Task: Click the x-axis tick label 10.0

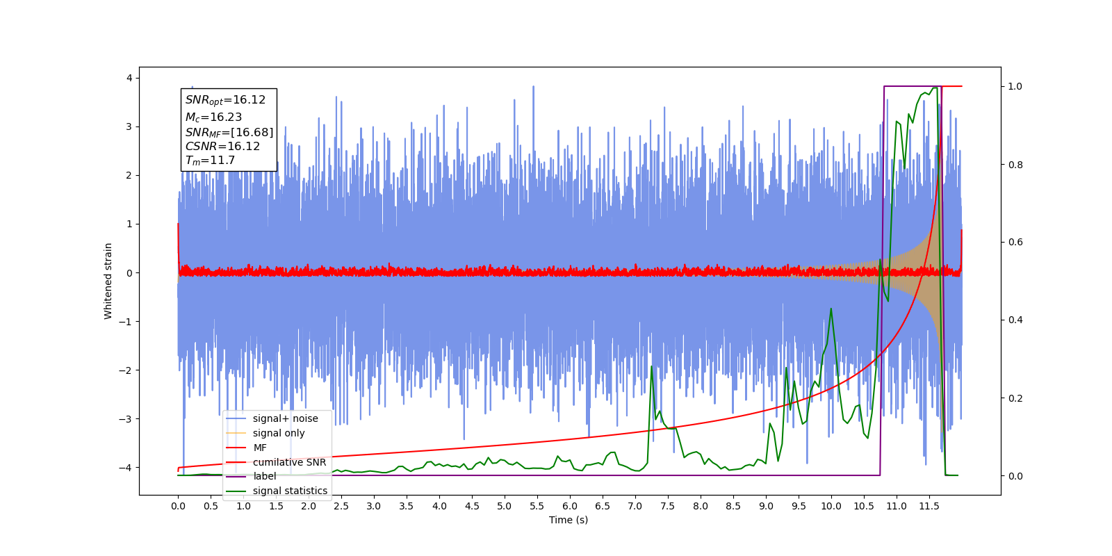Action: click(x=831, y=506)
